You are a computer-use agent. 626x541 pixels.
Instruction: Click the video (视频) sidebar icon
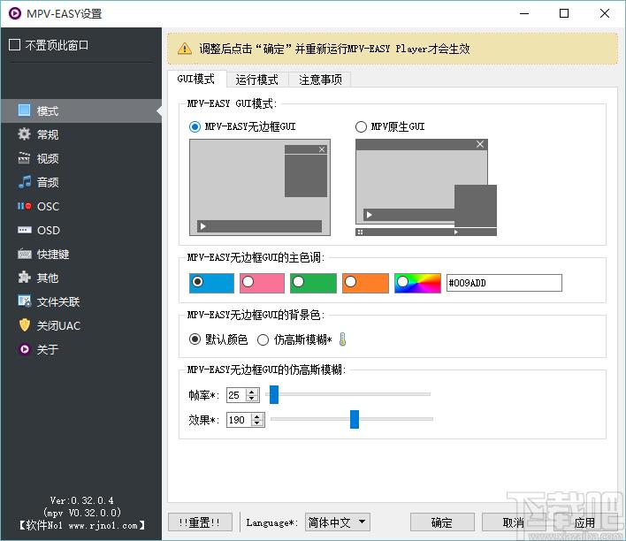tap(24, 159)
